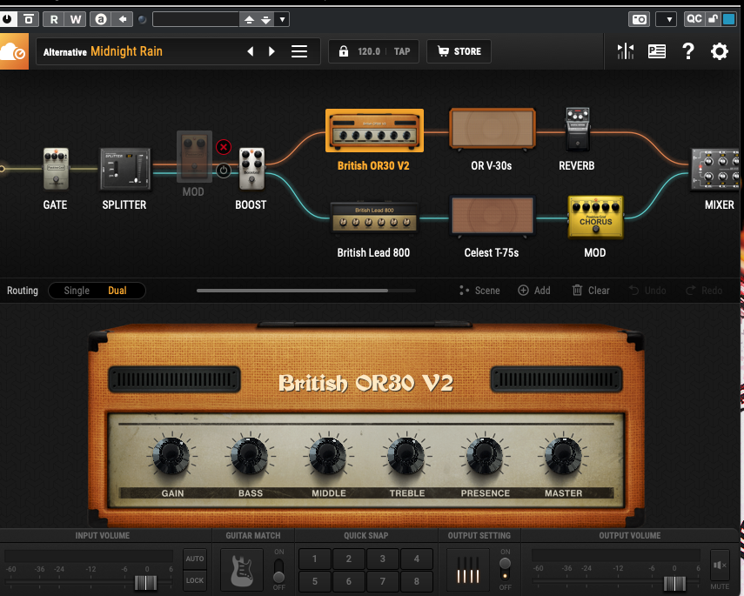This screenshot has width=744, height=596.
Task: Remove MOD pedal with red X
Action: 224,147
